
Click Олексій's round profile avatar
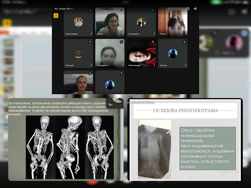[x=78, y=53]
